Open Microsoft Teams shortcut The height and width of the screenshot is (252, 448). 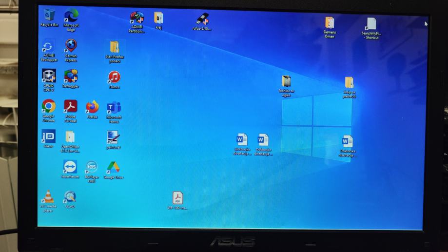coord(114,112)
